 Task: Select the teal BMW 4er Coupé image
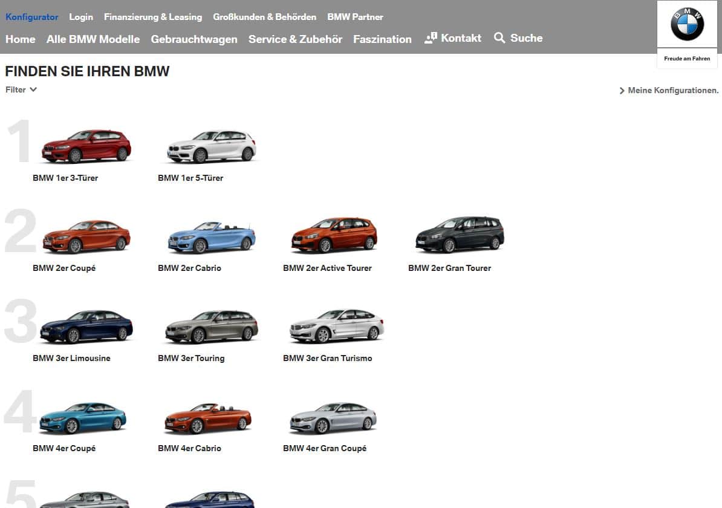click(83, 418)
